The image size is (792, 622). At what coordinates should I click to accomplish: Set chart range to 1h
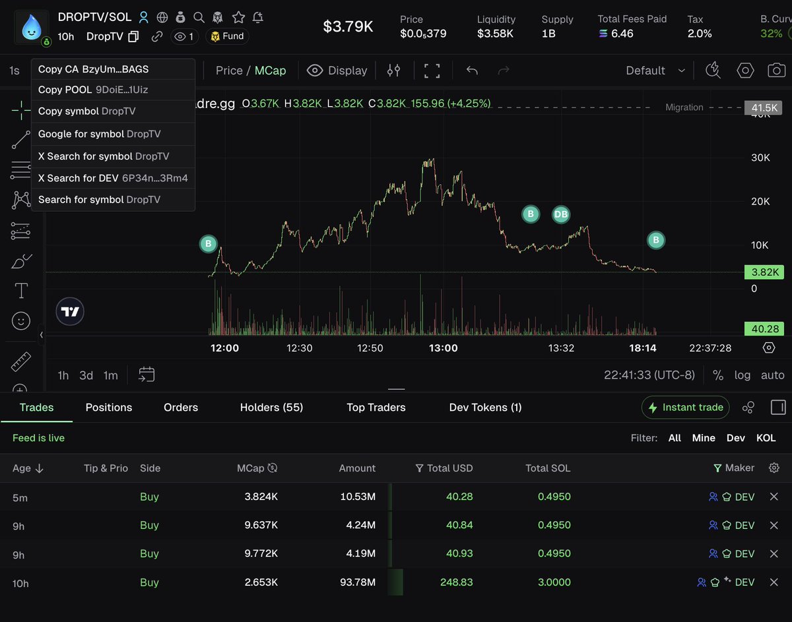[63, 375]
